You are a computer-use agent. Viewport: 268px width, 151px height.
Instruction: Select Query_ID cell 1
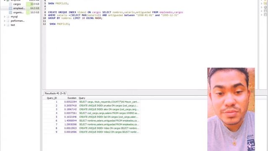pos(57,102)
